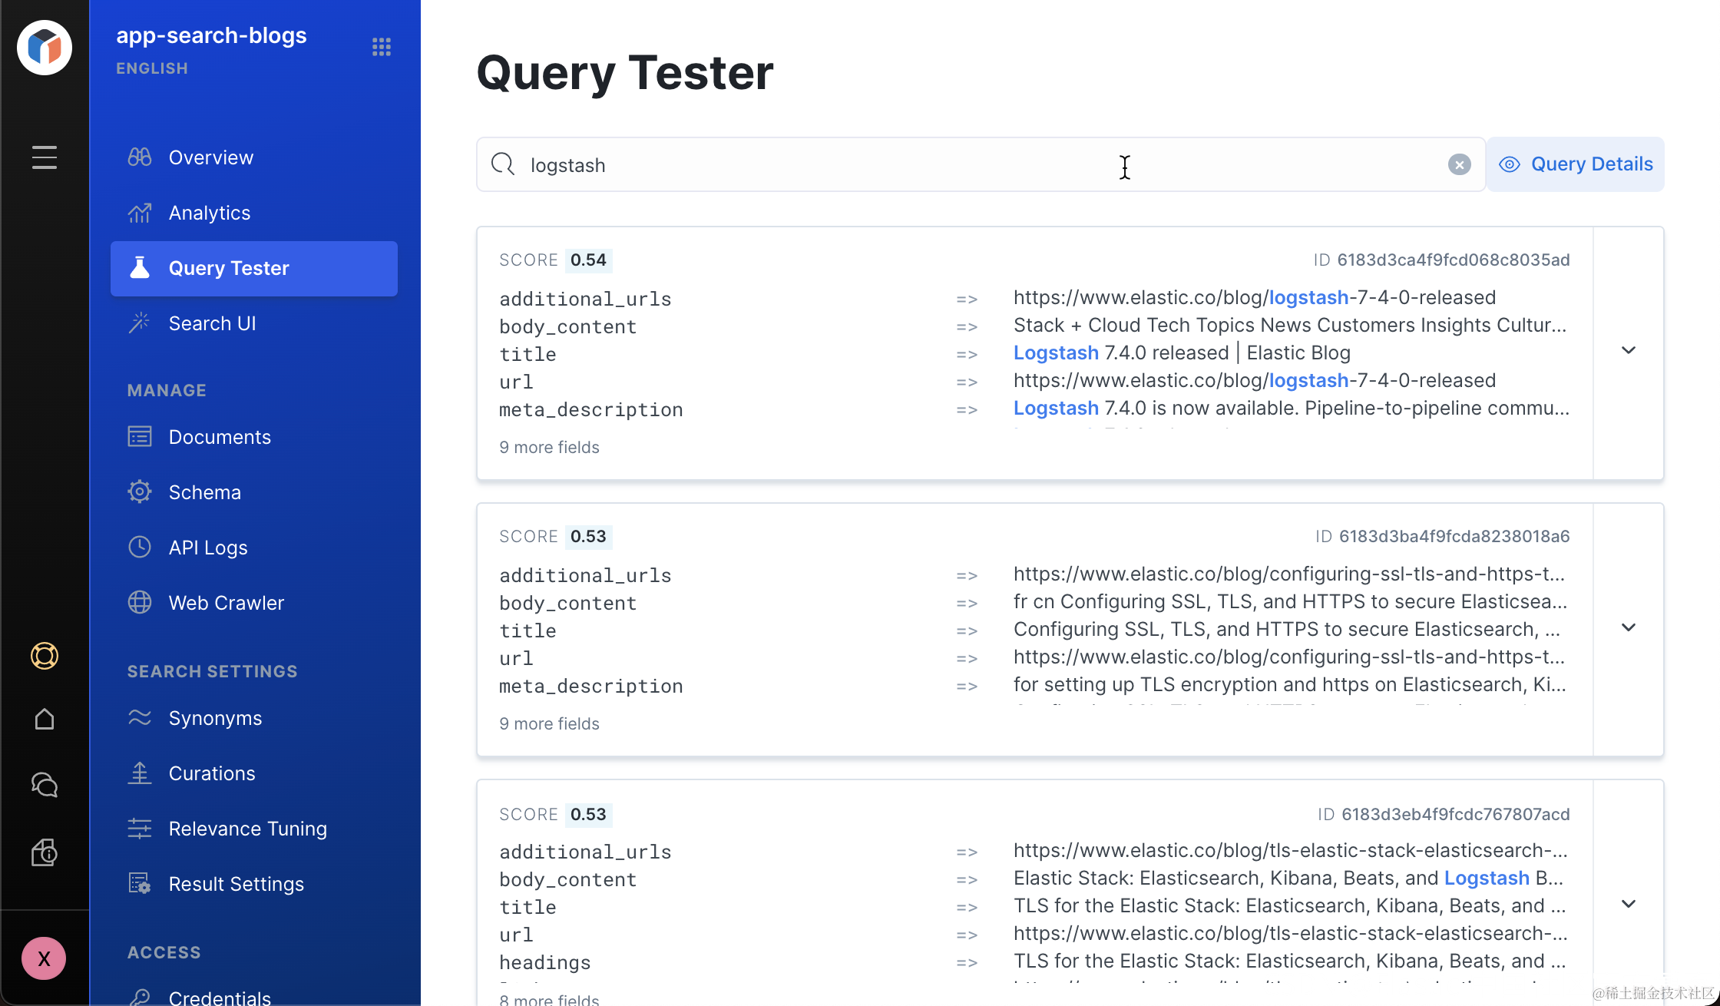Expand the first result scored 0.54
Screen dimensions: 1720x1006
(1628, 351)
